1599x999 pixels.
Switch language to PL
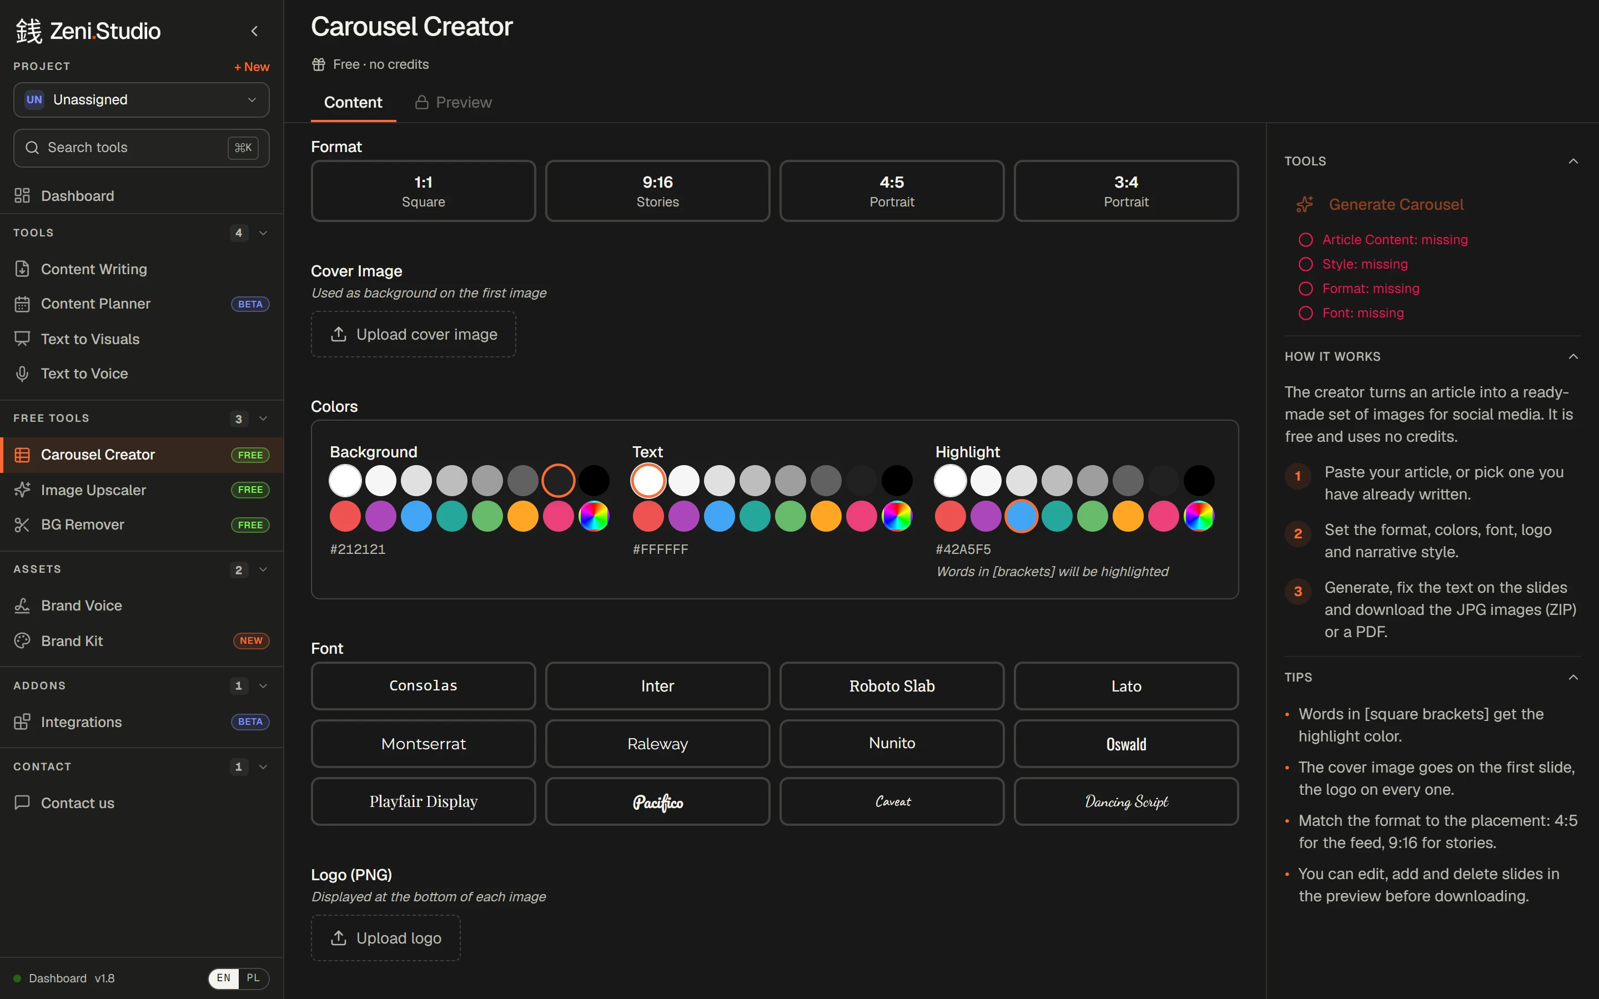[x=253, y=978]
